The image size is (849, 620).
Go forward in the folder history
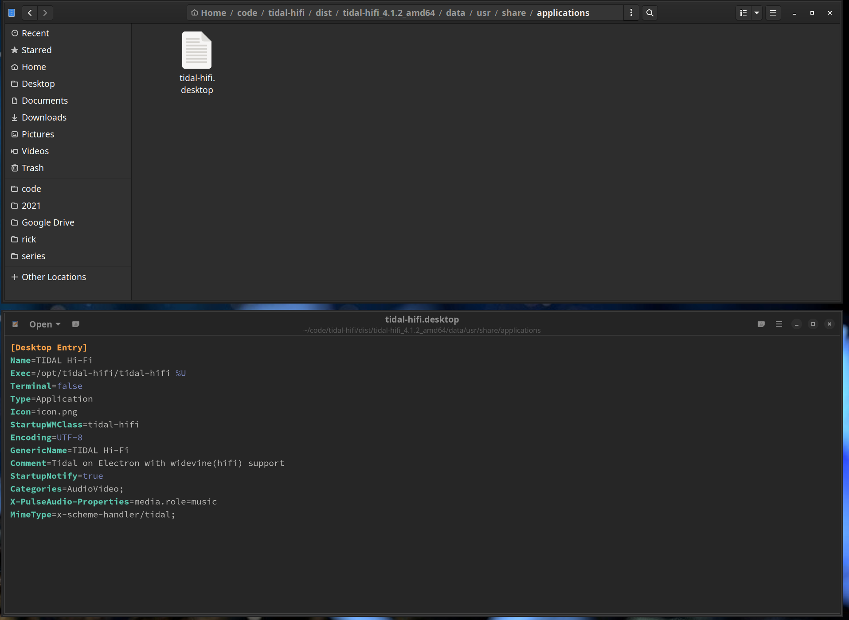tap(45, 12)
